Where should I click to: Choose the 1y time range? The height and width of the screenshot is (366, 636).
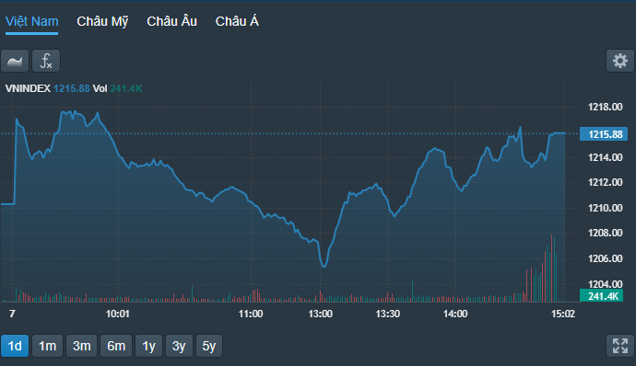click(148, 346)
